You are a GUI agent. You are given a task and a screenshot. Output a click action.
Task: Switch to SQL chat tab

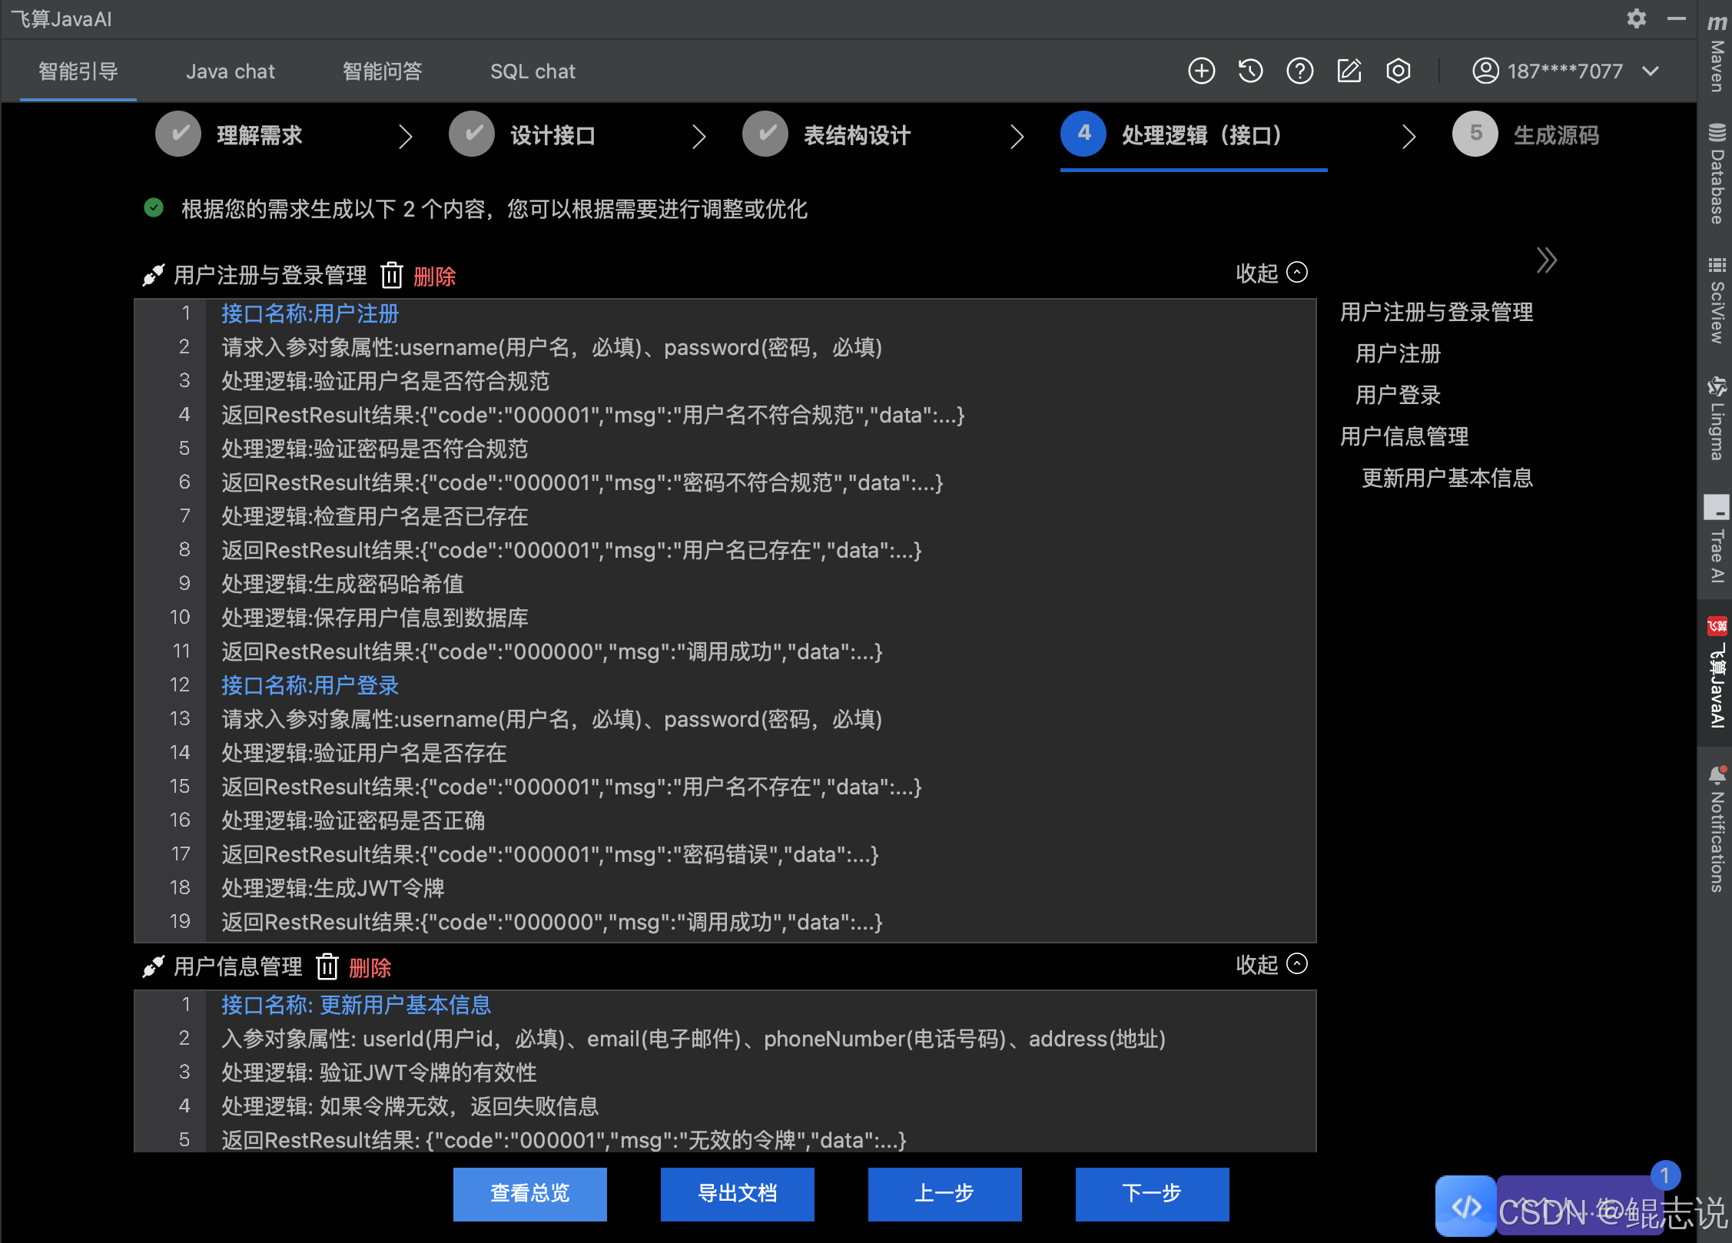tap(533, 71)
